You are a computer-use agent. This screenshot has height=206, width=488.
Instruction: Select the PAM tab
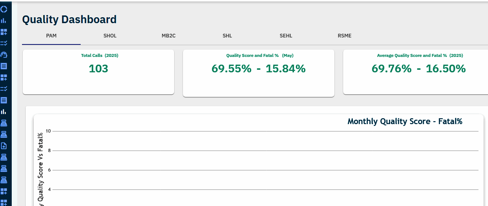[51, 36]
